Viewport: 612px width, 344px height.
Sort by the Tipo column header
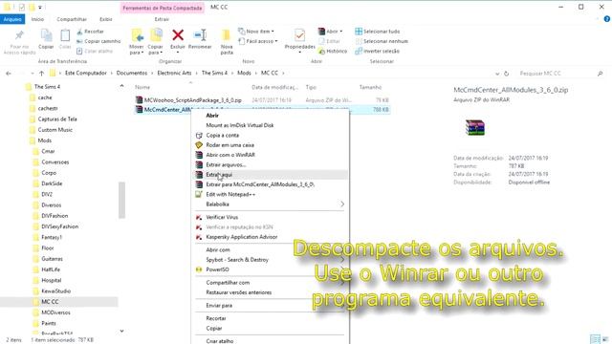click(x=311, y=87)
